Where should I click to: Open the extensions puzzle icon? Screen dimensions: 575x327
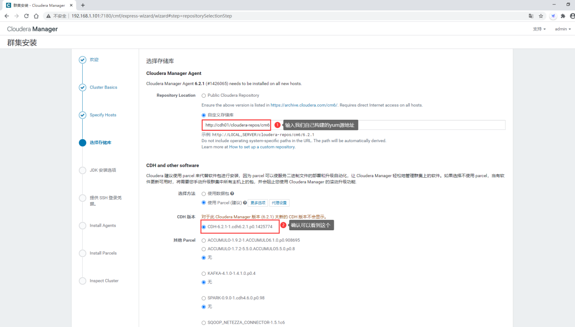point(563,16)
